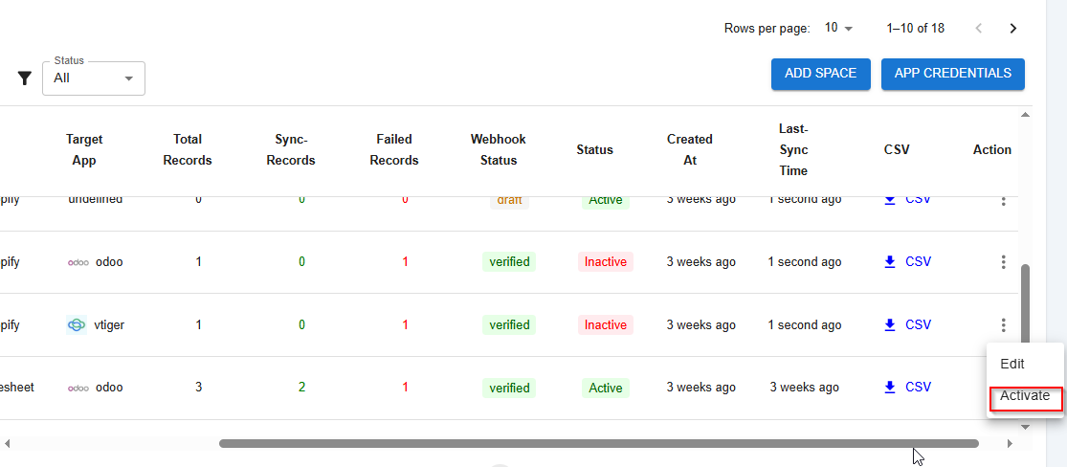Open the Status filter dropdown
Image resolution: width=1067 pixels, height=467 pixels.
(x=93, y=78)
